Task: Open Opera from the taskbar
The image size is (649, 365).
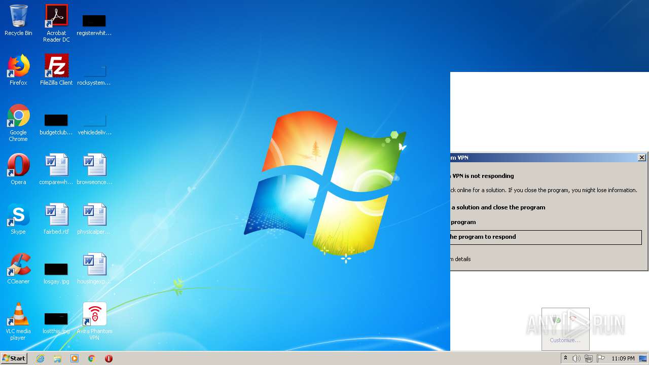Action: click(109, 358)
